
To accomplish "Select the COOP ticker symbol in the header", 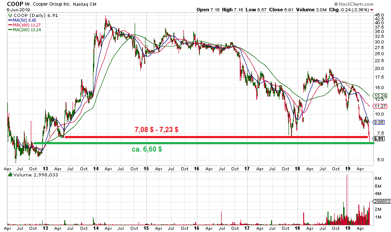I will 15,4.
